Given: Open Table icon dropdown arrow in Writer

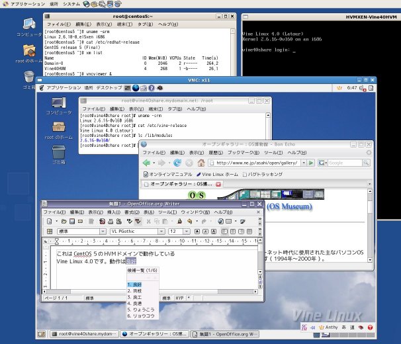Looking at the screenshot, I should pos(236,221).
